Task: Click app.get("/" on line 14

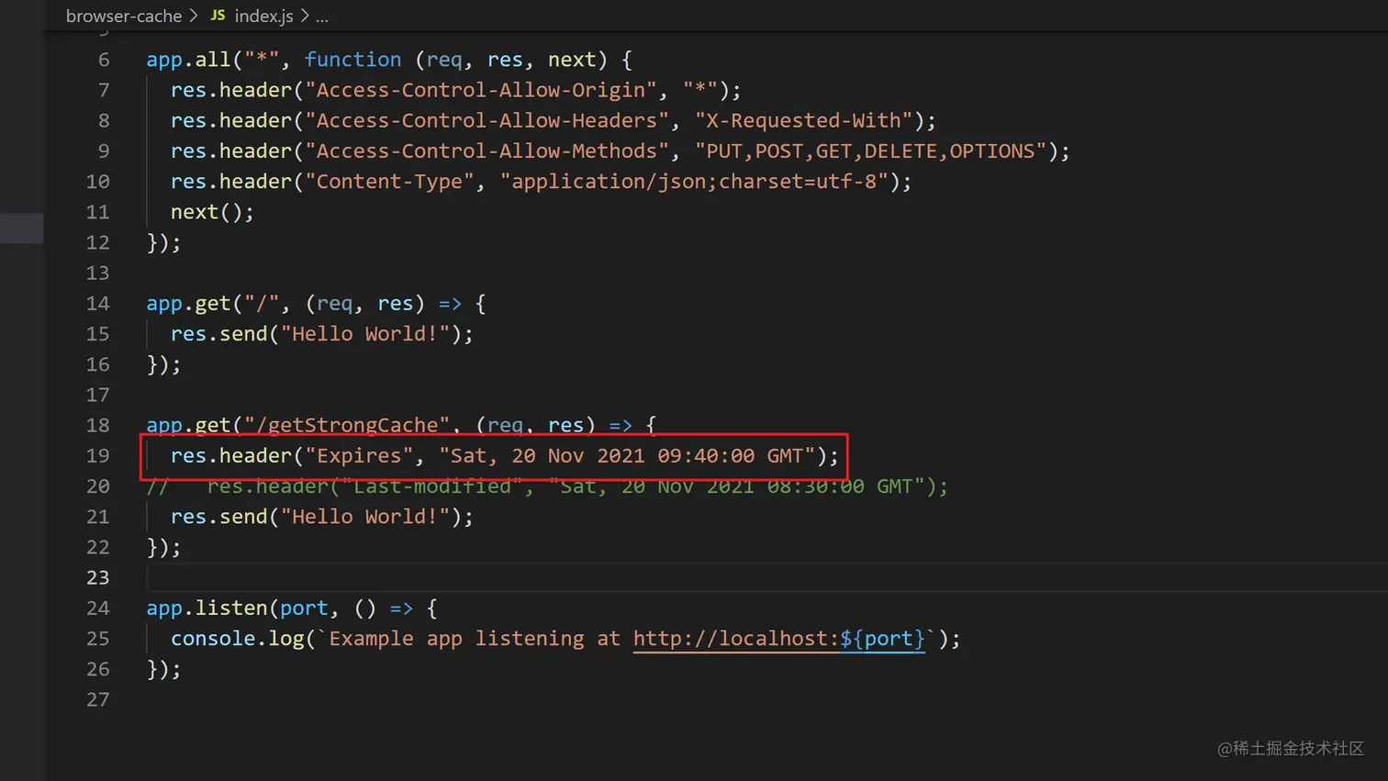Action: (x=212, y=304)
